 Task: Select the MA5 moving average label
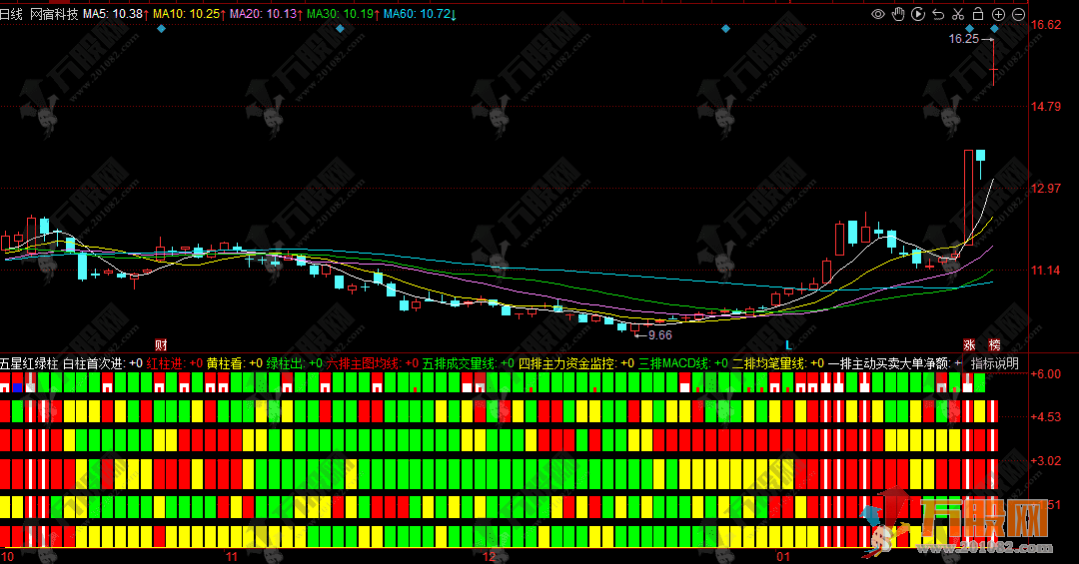[114, 14]
